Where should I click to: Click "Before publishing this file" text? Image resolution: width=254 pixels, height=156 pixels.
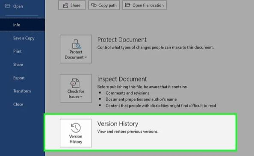click(142, 87)
